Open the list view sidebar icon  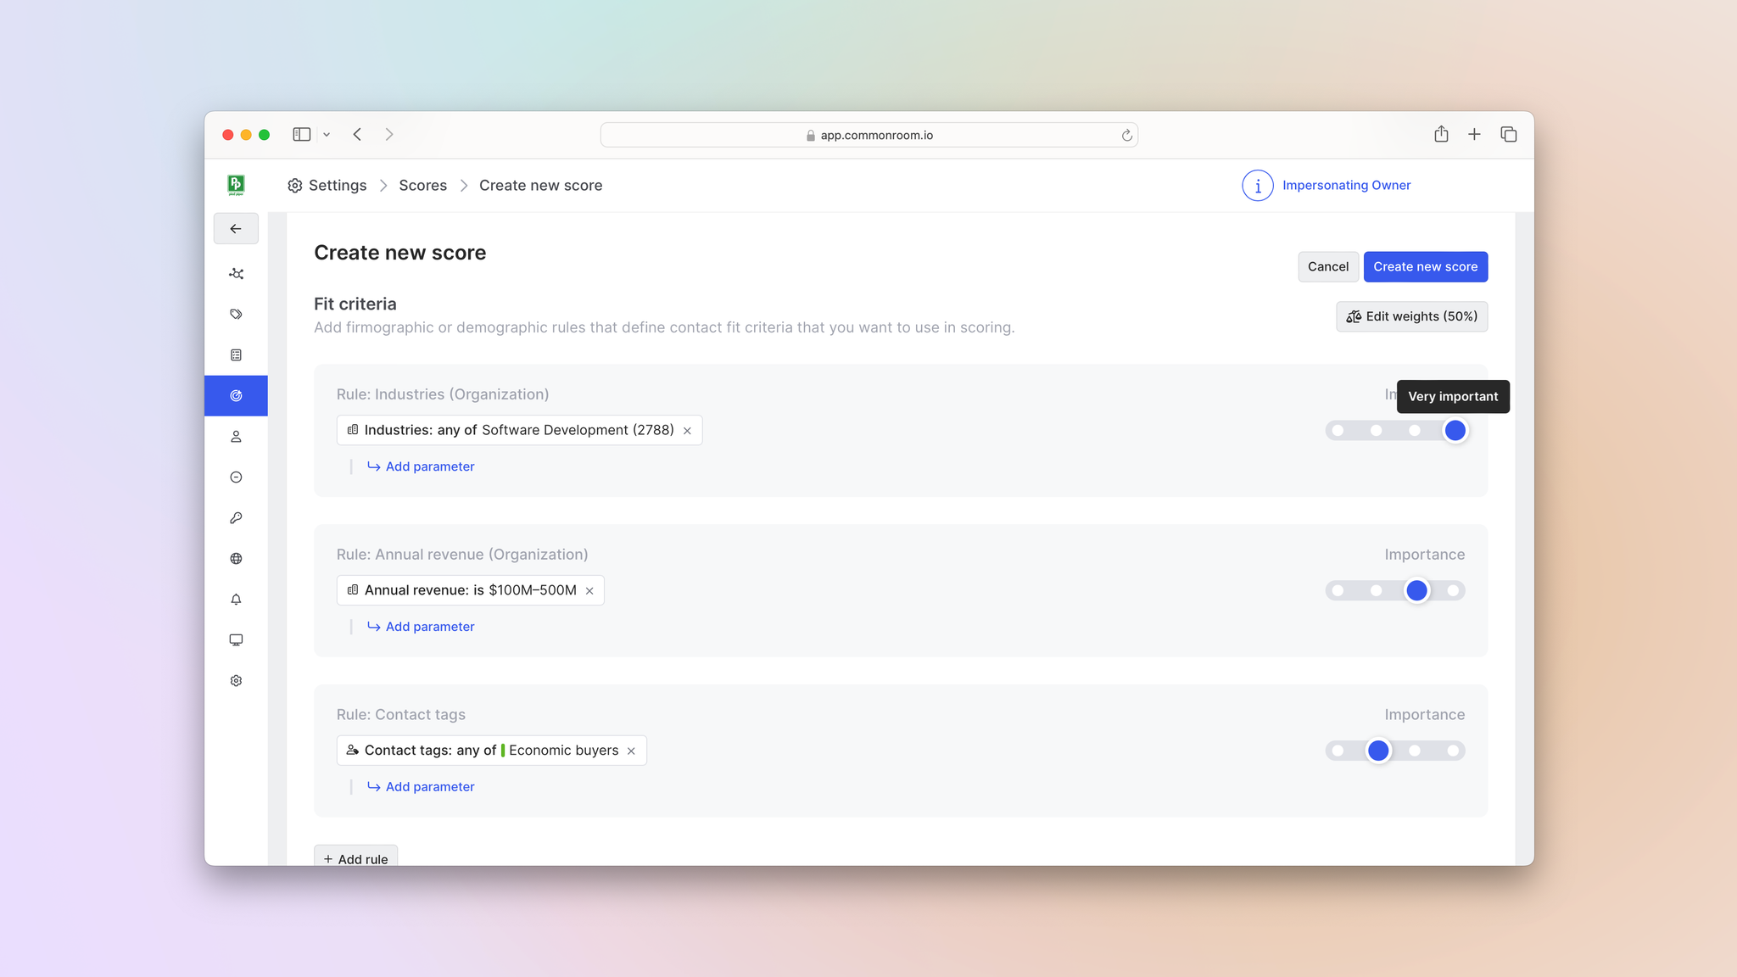click(x=236, y=355)
